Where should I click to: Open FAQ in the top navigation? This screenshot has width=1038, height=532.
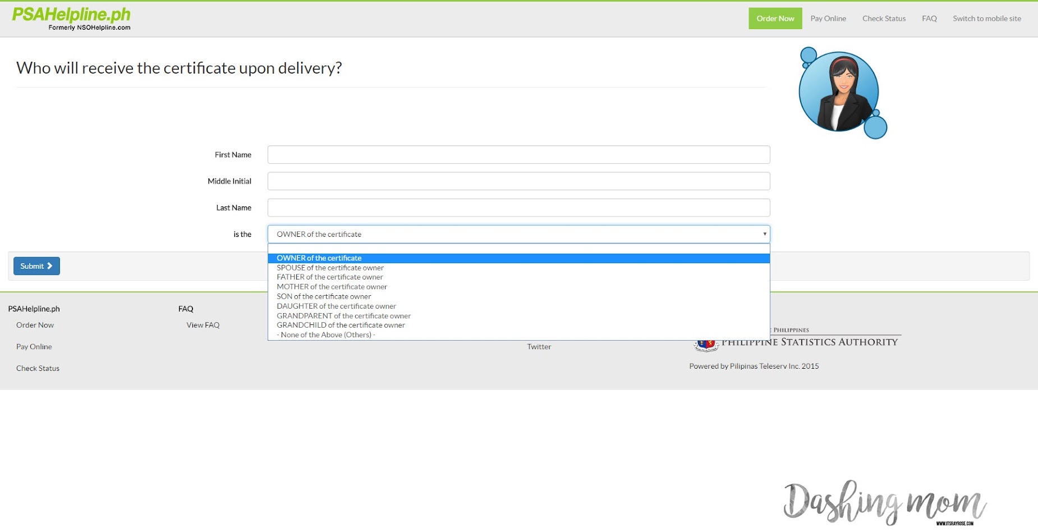[929, 19]
